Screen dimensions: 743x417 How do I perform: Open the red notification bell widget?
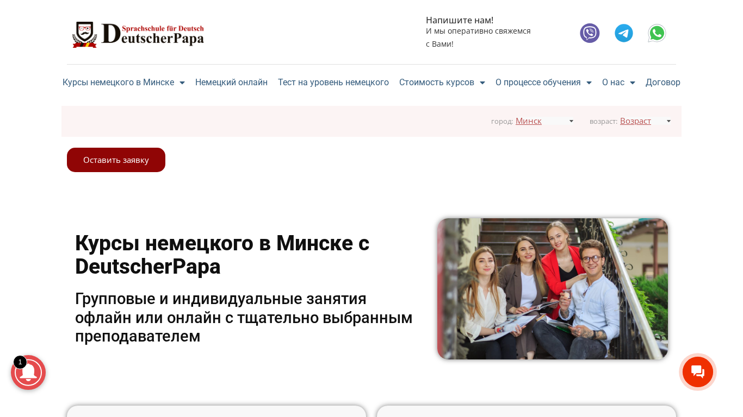coord(28,372)
